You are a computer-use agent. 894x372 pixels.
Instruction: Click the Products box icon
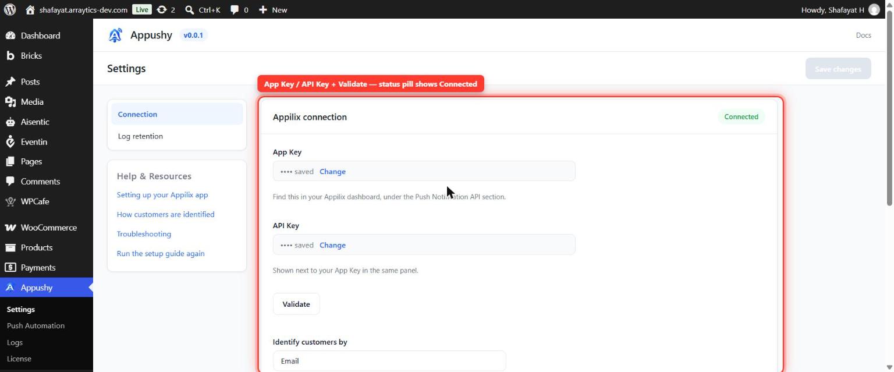tap(10, 247)
